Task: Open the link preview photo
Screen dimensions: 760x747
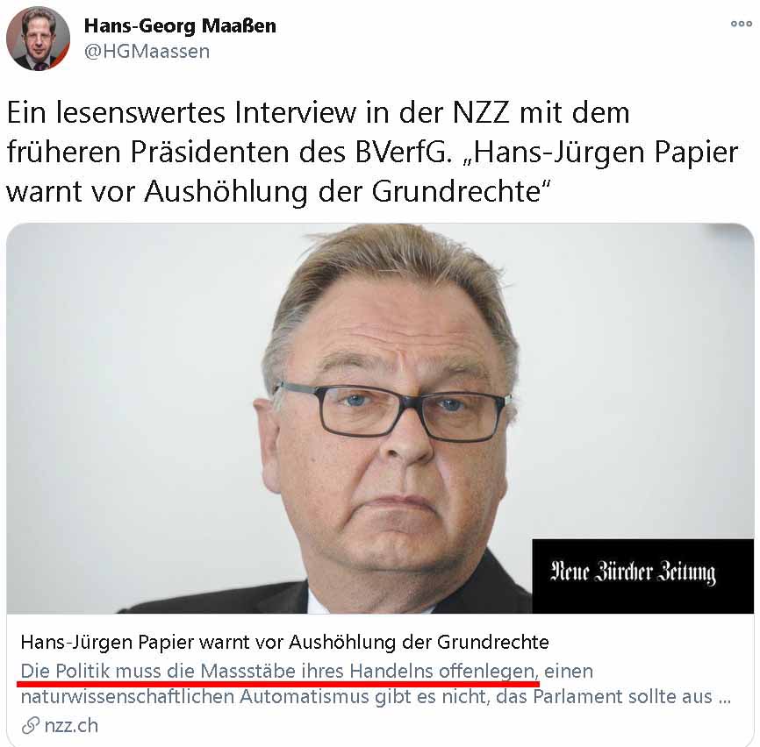Action: 380,418
